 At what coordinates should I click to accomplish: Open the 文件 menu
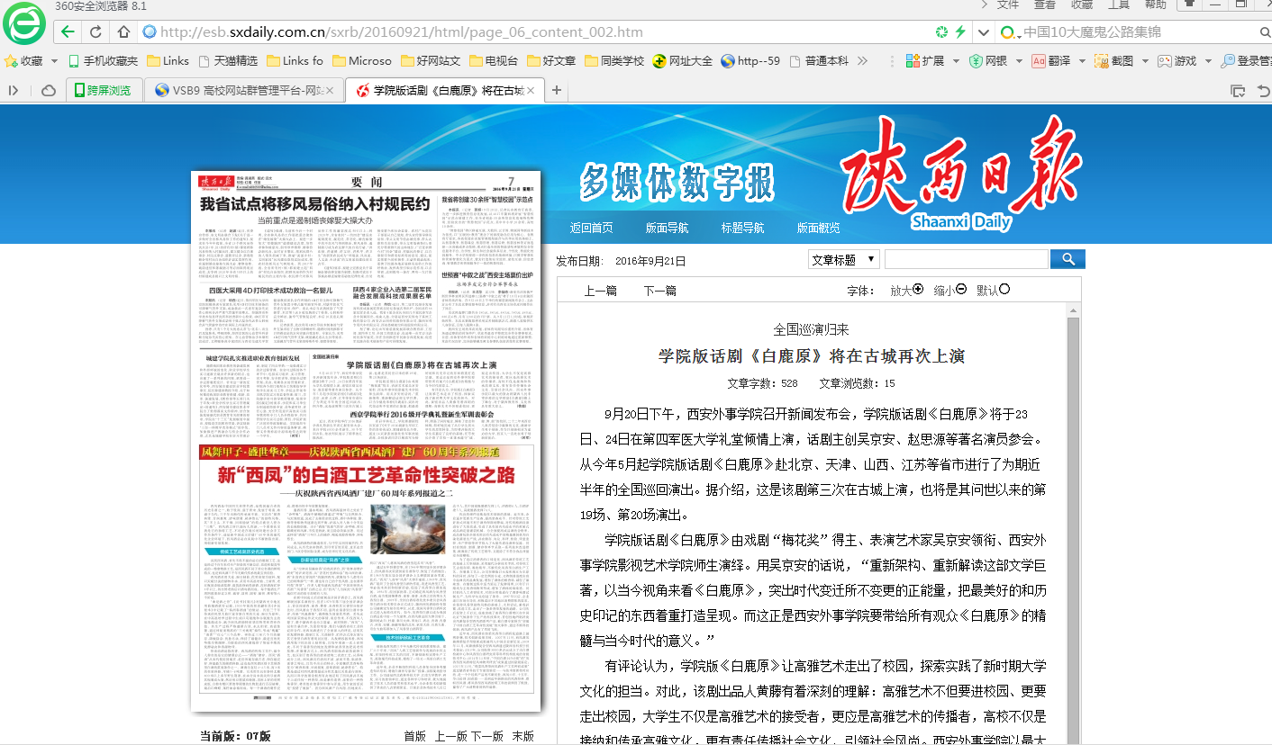coord(1008,4)
